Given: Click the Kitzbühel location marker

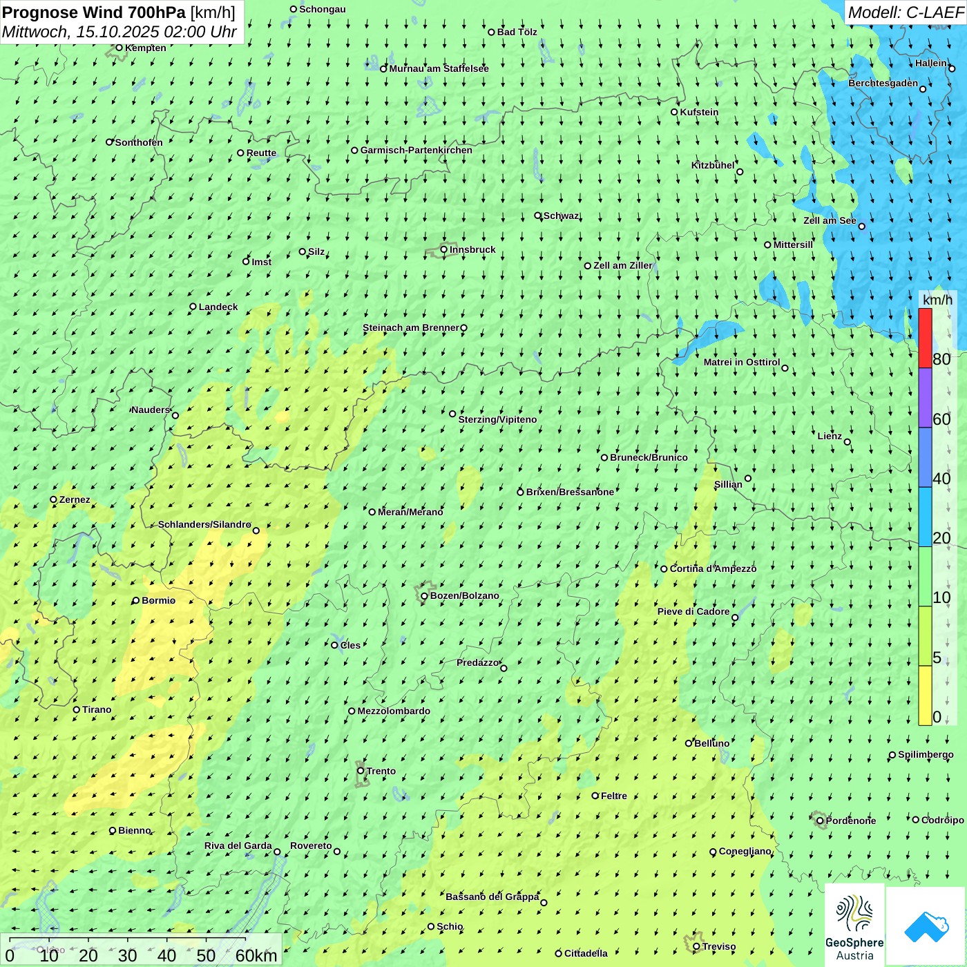Looking at the screenshot, I should click(x=740, y=172).
